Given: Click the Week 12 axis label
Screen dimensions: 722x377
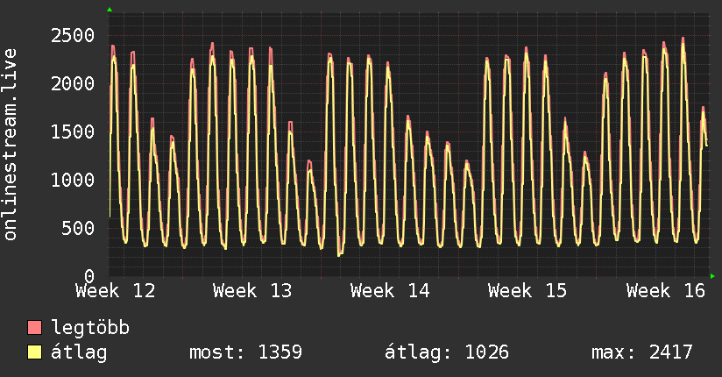Looking at the screenshot, I should 115,291.
